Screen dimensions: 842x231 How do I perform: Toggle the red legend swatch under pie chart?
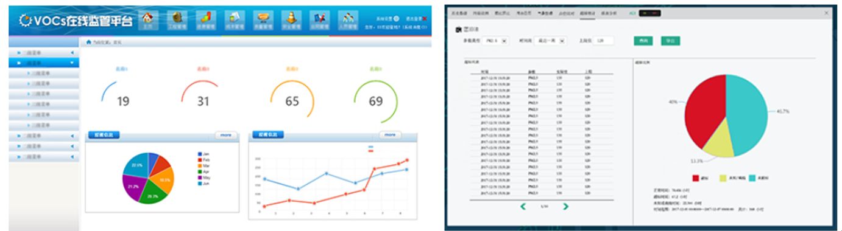coord(696,178)
